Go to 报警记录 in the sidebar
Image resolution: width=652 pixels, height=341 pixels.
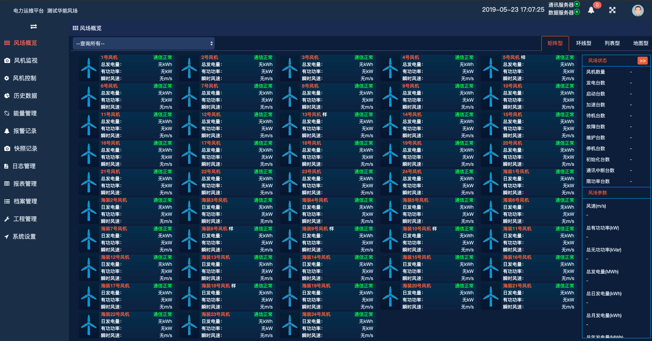click(x=25, y=131)
